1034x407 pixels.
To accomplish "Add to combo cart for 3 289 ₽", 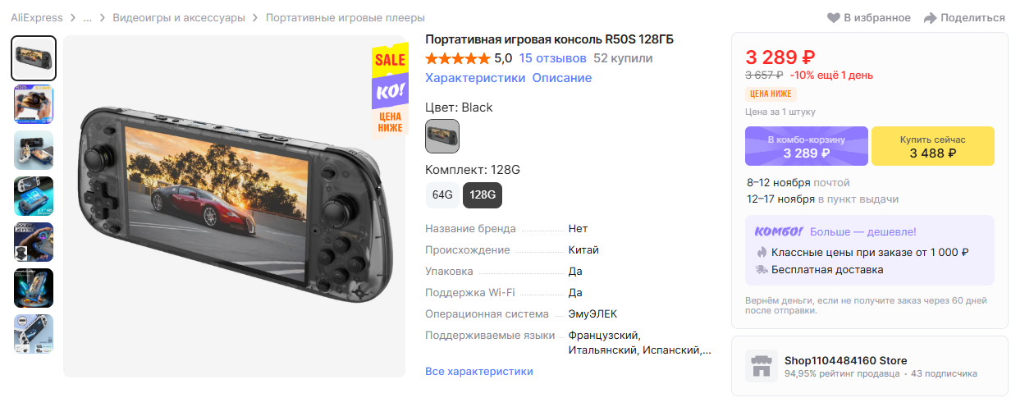I will pyautogui.click(x=807, y=146).
